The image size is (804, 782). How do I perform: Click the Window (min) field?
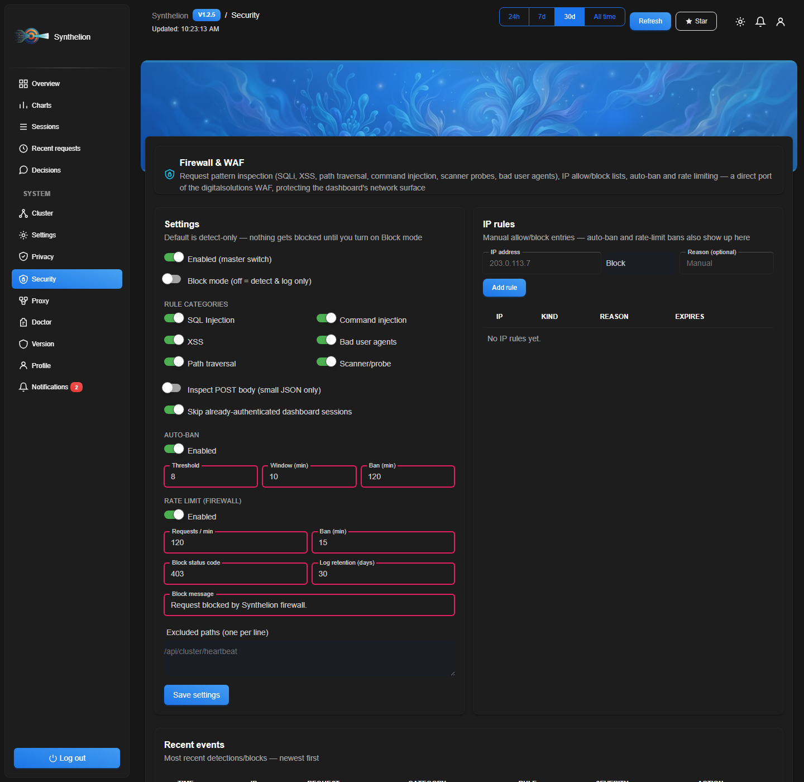(x=309, y=476)
